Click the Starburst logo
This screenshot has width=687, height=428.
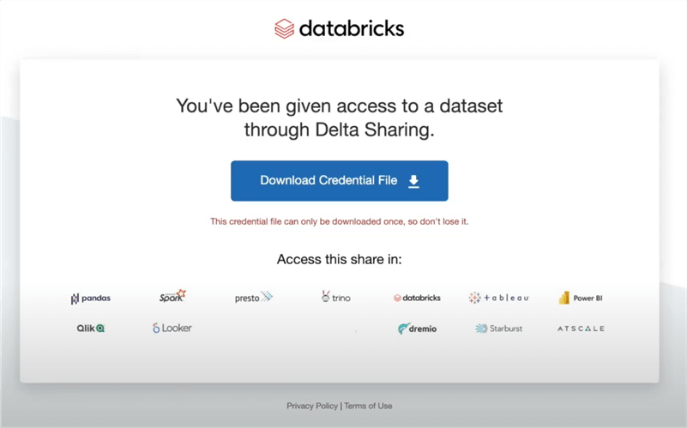(498, 329)
